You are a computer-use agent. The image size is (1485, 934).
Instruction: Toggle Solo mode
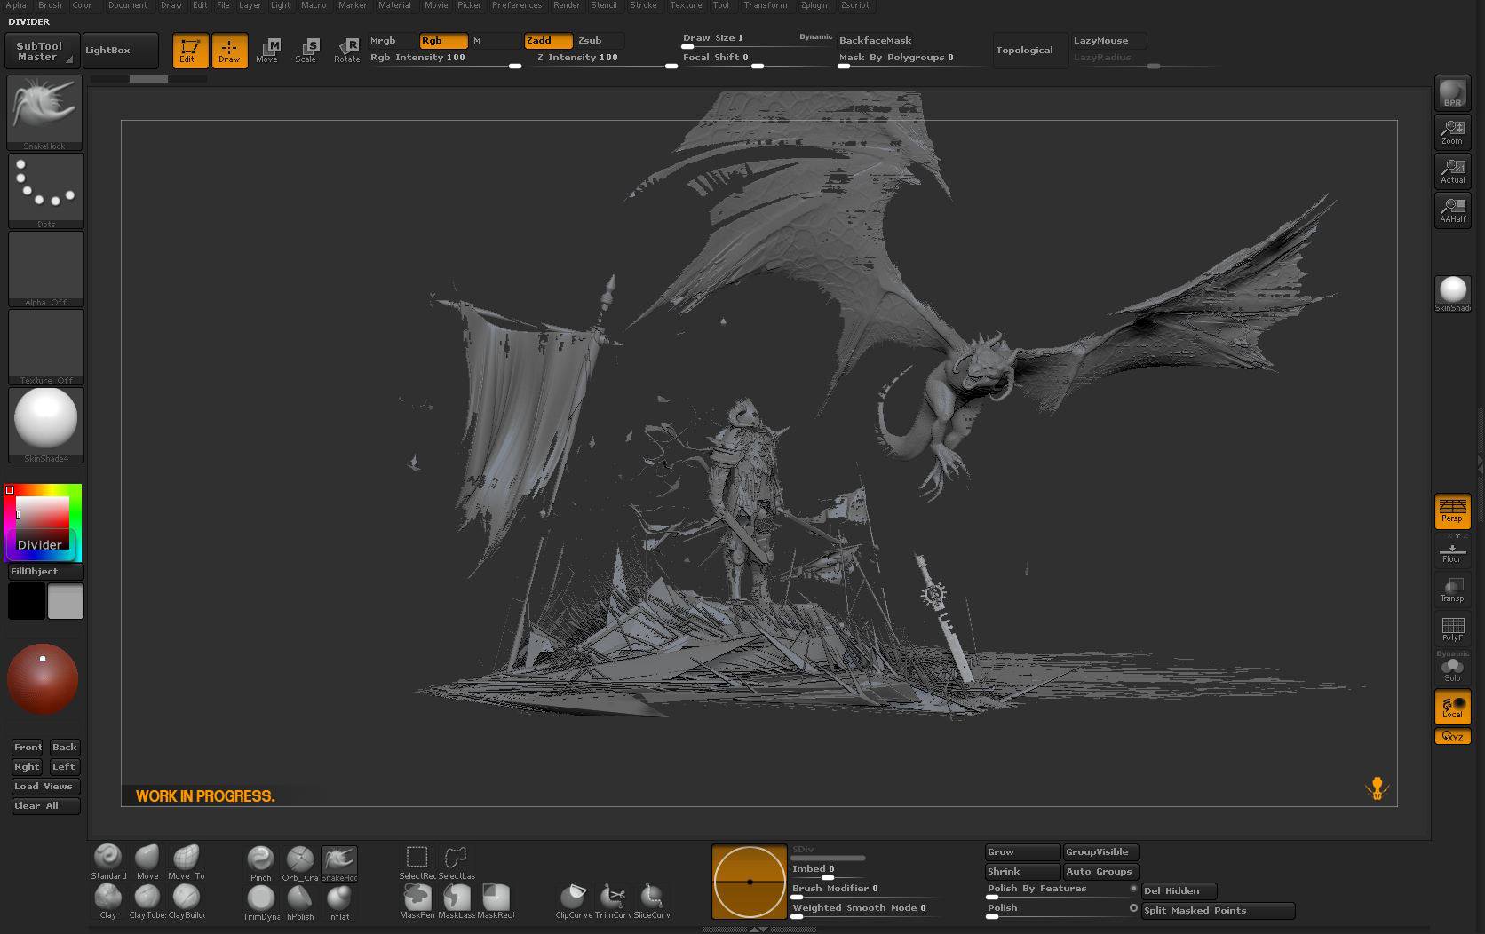[1452, 668]
